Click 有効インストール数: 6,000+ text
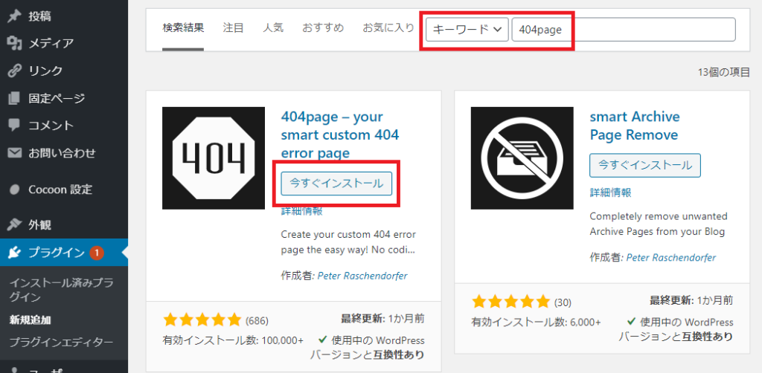 tap(536, 322)
